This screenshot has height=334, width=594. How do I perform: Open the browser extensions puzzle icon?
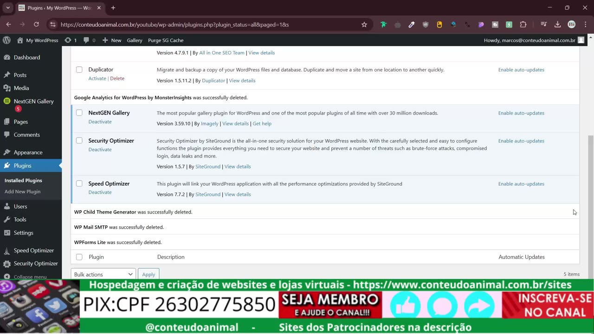(x=523, y=25)
